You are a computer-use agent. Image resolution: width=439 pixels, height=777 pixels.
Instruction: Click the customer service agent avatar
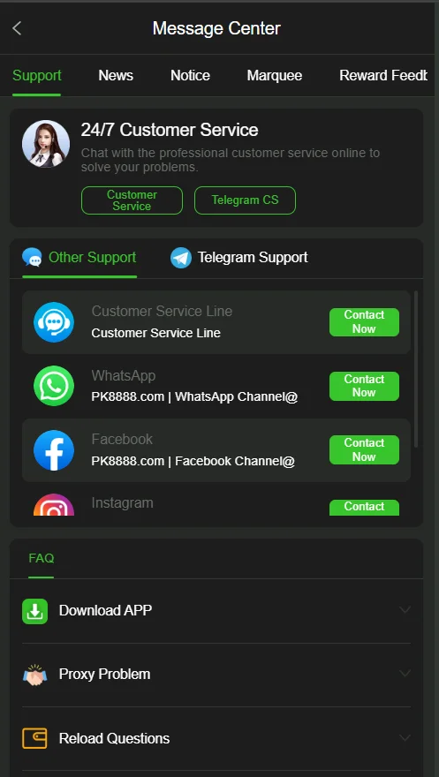pos(46,144)
